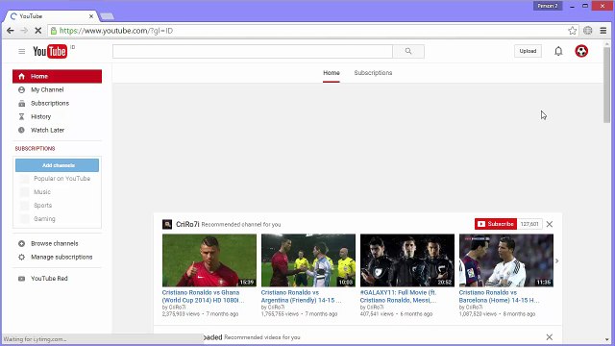Click the CriRo7i channel avatar
This screenshot has height=346, width=615.
167,224
